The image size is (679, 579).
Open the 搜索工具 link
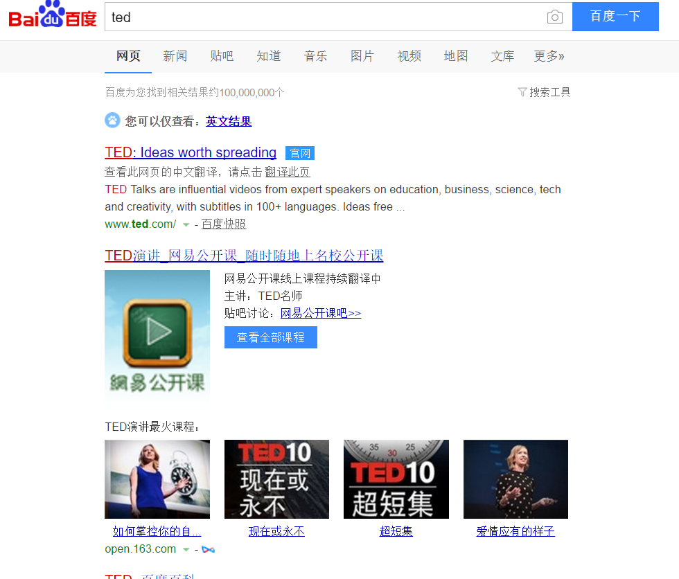pyautogui.click(x=550, y=92)
